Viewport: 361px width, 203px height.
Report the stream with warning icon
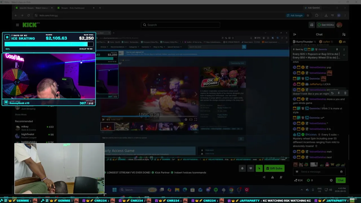pos(272,177)
